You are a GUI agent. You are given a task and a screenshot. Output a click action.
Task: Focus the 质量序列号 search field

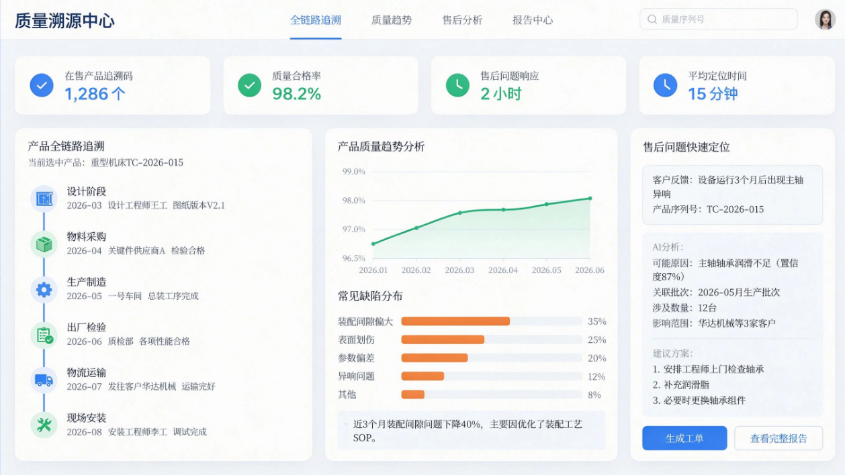[x=719, y=19]
